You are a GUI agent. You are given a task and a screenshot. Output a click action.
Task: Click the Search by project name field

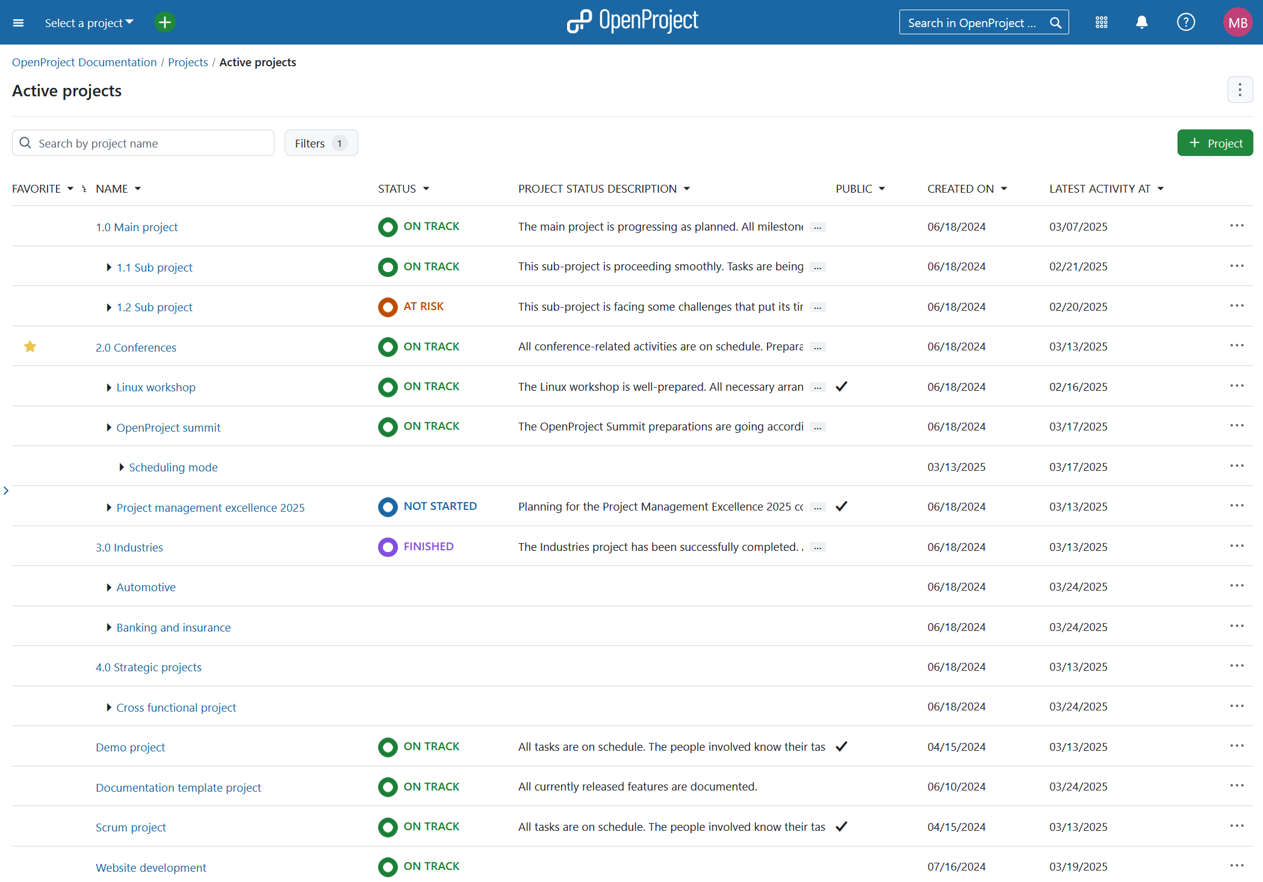143,143
